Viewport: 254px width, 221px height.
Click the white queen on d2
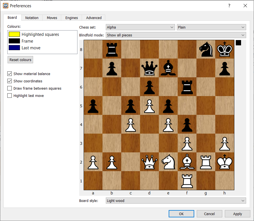149,162
